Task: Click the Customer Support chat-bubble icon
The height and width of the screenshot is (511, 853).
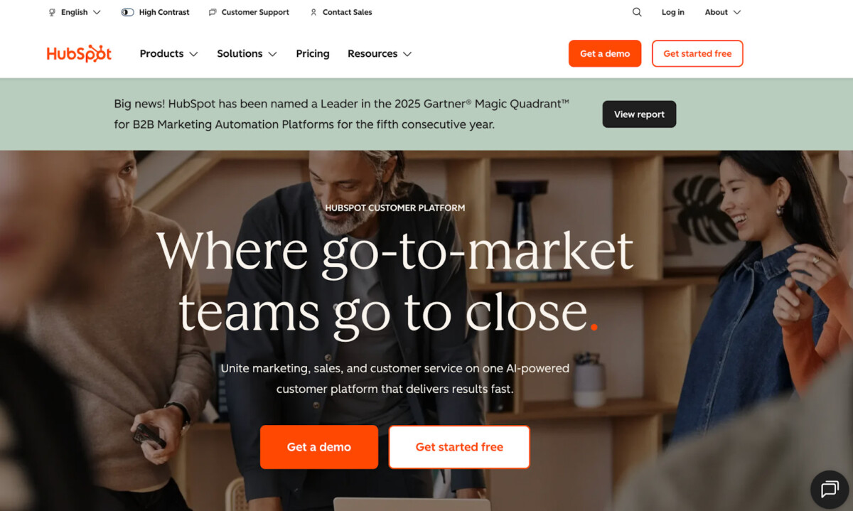Action: 213,12
